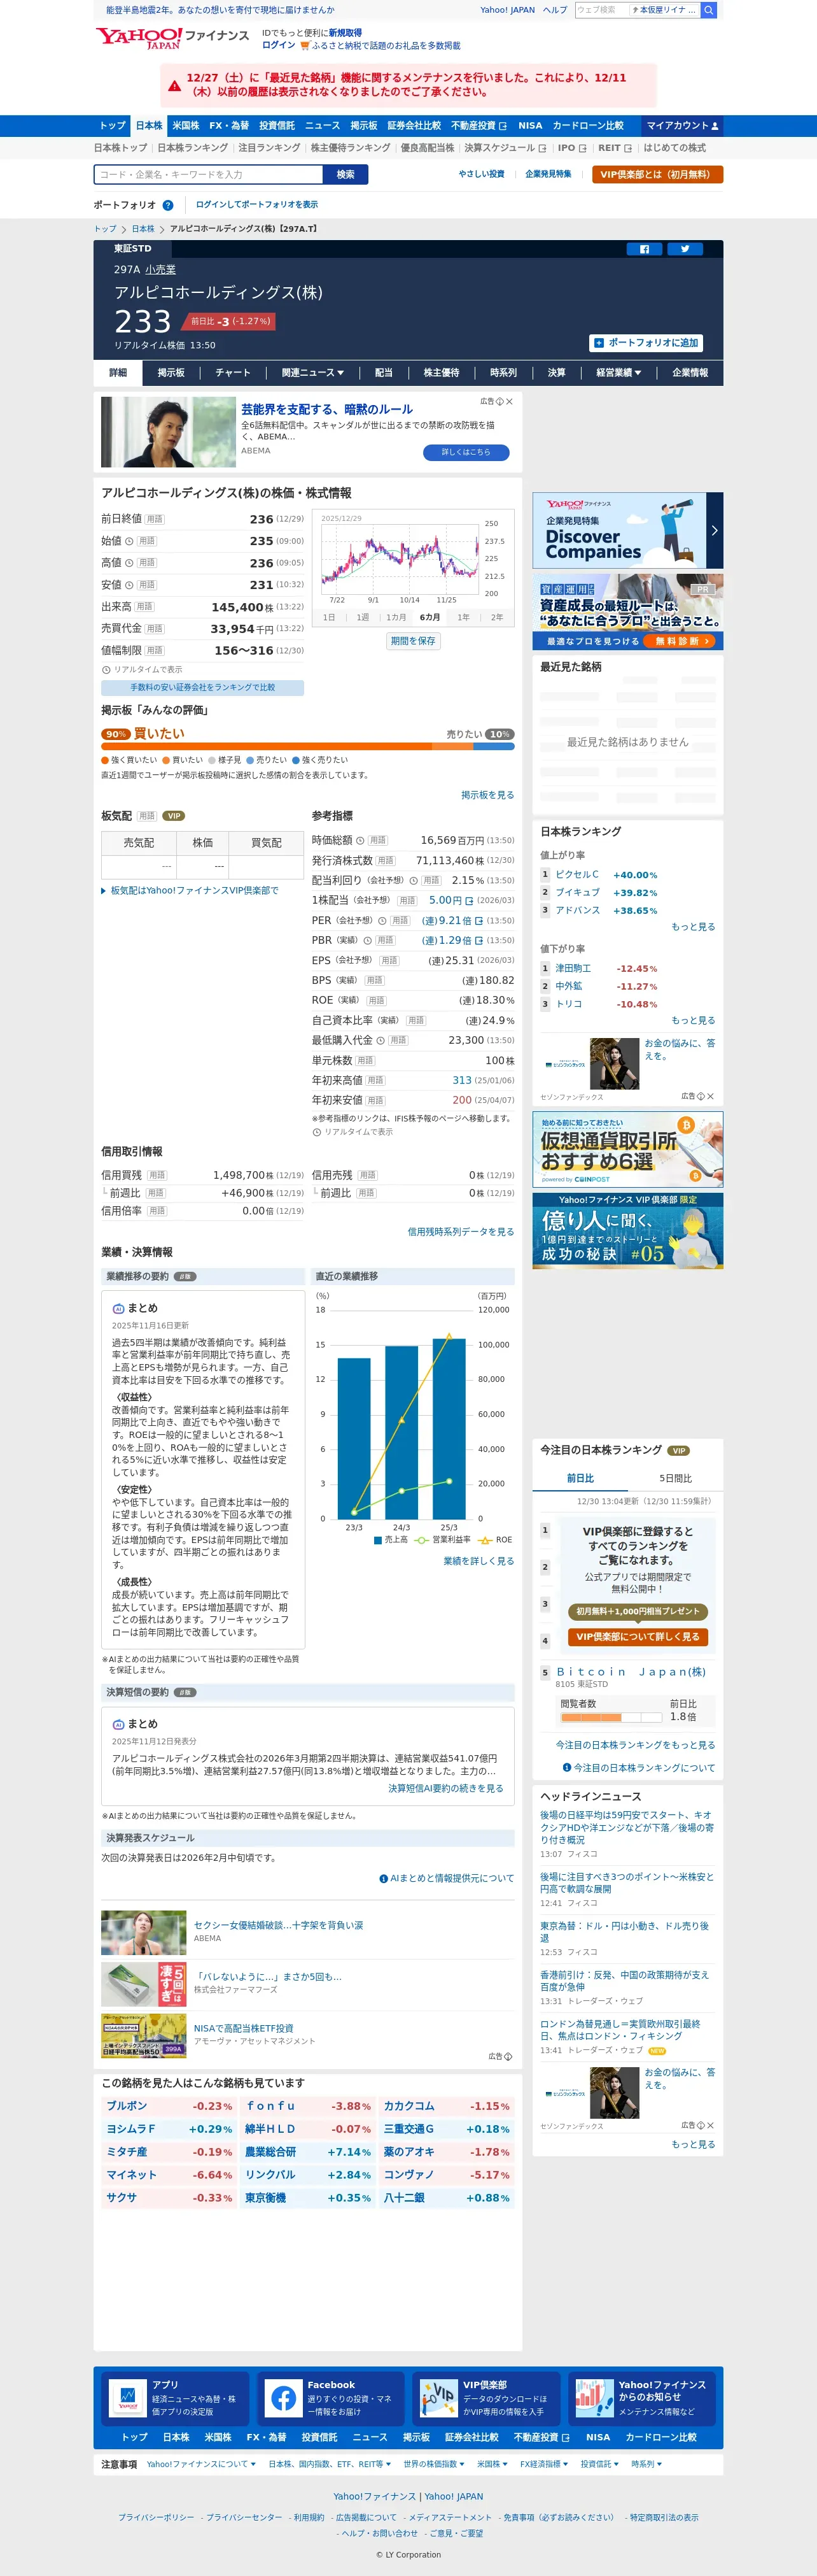Click the 6-month stock price chart
The height and width of the screenshot is (2576, 817).
click(400, 558)
